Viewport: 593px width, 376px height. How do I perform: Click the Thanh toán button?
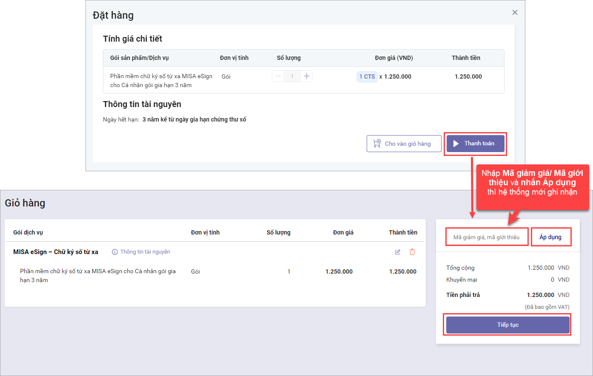(476, 144)
